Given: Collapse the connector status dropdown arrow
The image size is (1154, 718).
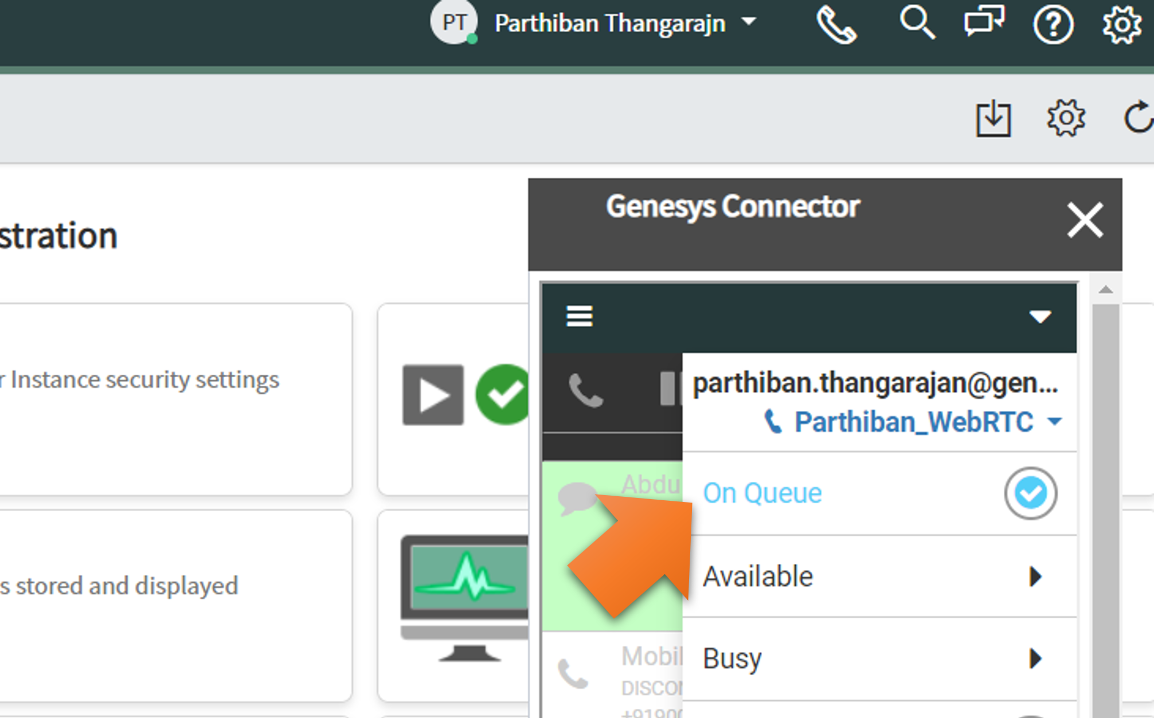Looking at the screenshot, I should click(1039, 316).
